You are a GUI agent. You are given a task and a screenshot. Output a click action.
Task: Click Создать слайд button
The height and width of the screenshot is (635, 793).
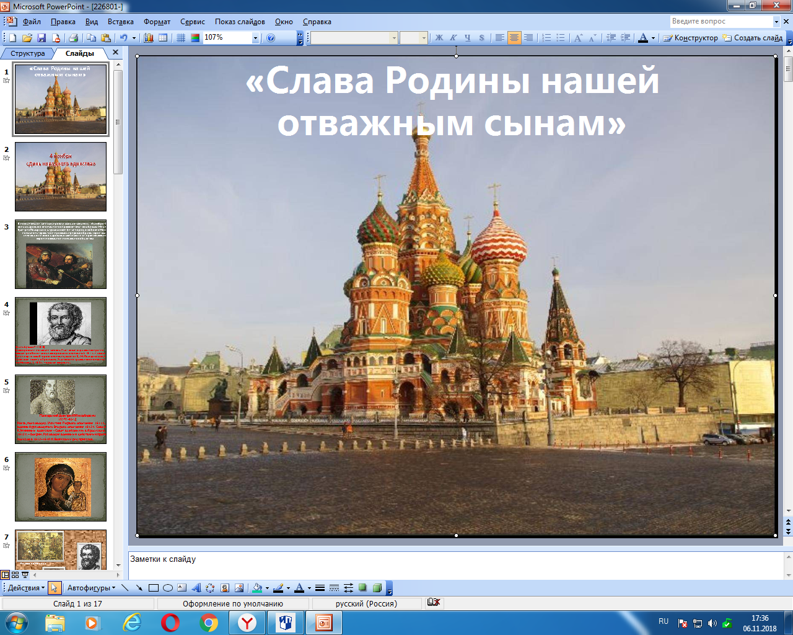tap(753, 38)
